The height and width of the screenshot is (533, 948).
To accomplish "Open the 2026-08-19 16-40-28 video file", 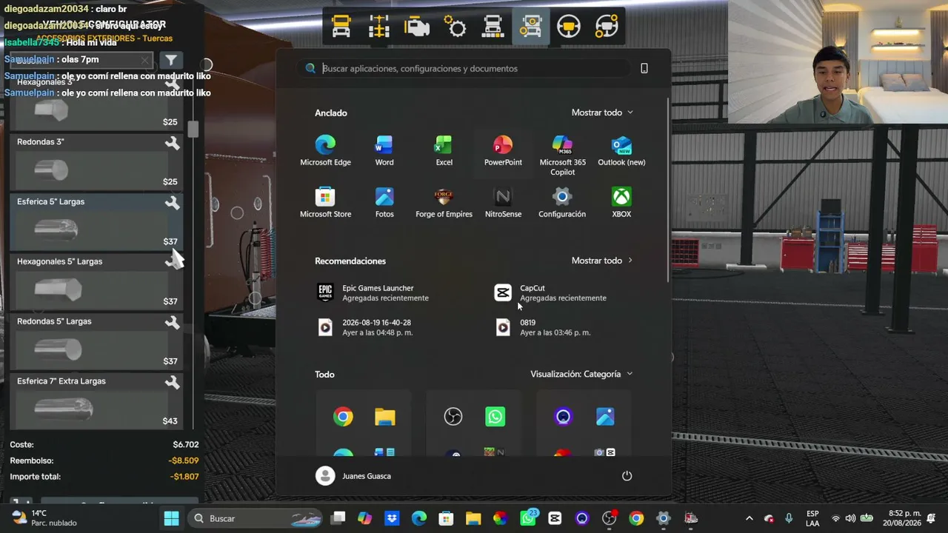I will click(x=364, y=327).
